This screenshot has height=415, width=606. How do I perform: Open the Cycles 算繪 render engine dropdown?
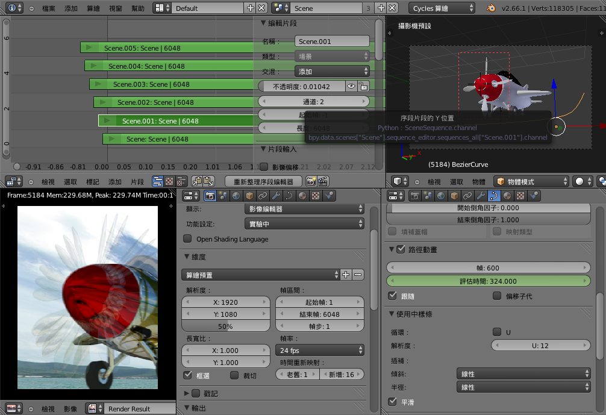(442, 8)
